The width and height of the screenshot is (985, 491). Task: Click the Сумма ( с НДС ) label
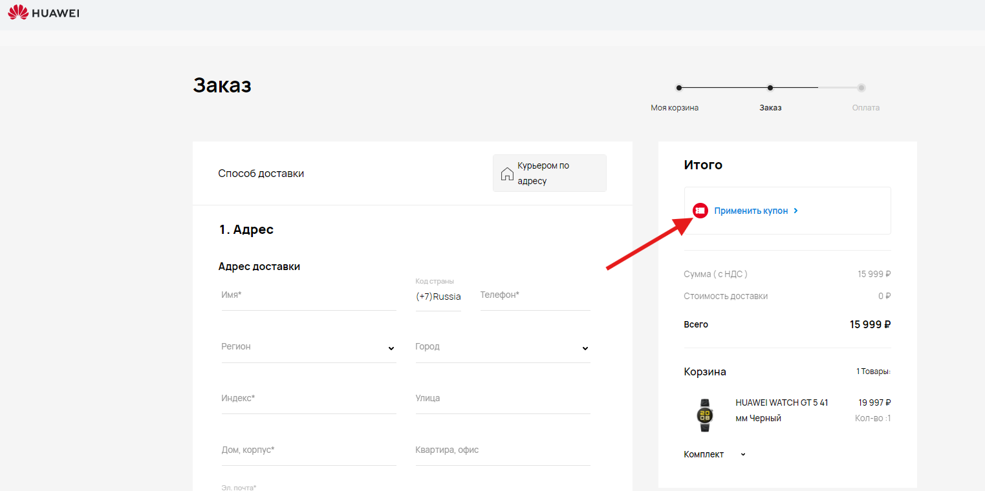coord(715,274)
